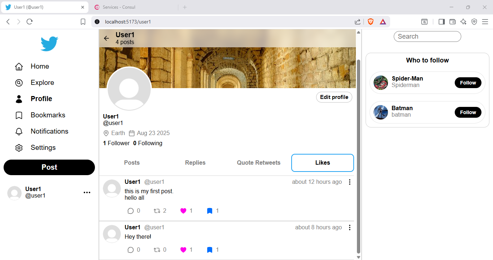493x260 pixels.
Task: Click the bookmark page icon beside address bar
Action: point(83,22)
